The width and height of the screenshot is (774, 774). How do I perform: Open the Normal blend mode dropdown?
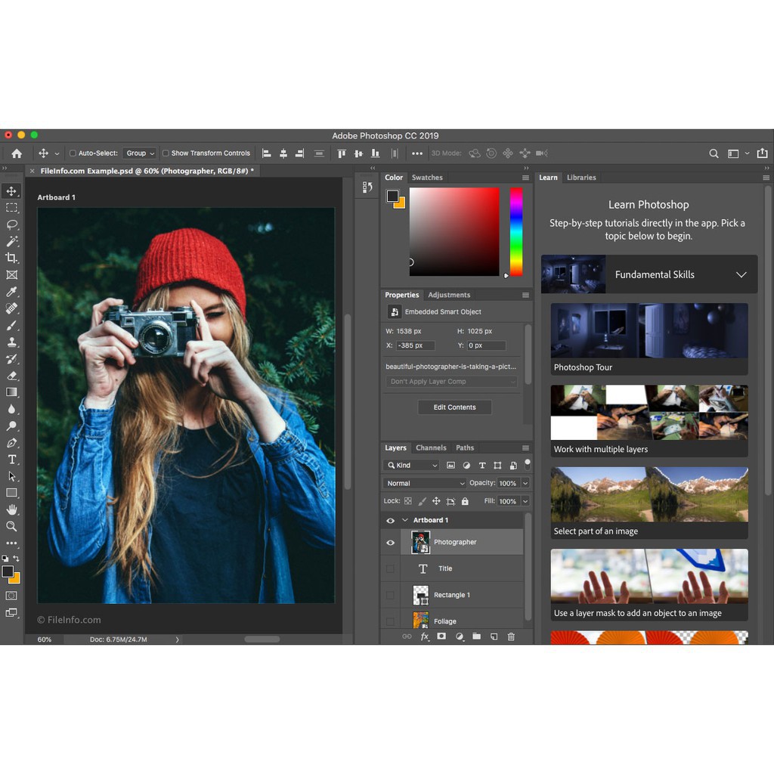coord(426,483)
